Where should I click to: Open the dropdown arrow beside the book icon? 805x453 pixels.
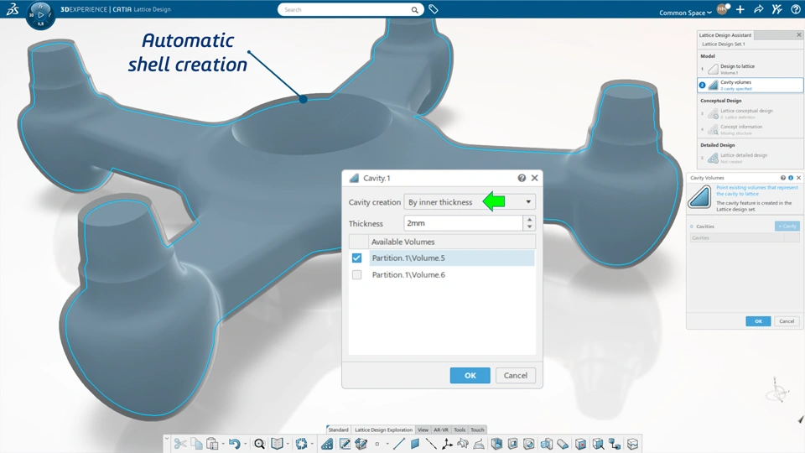coord(288,444)
